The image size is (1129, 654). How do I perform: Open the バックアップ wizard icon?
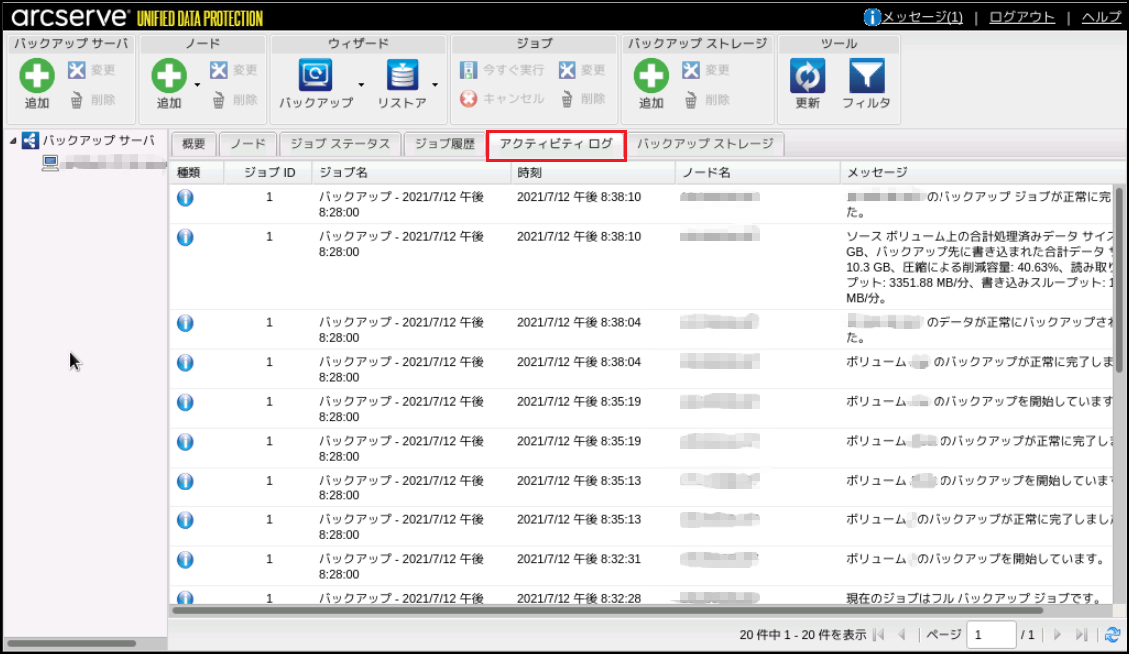(x=315, y=77)
